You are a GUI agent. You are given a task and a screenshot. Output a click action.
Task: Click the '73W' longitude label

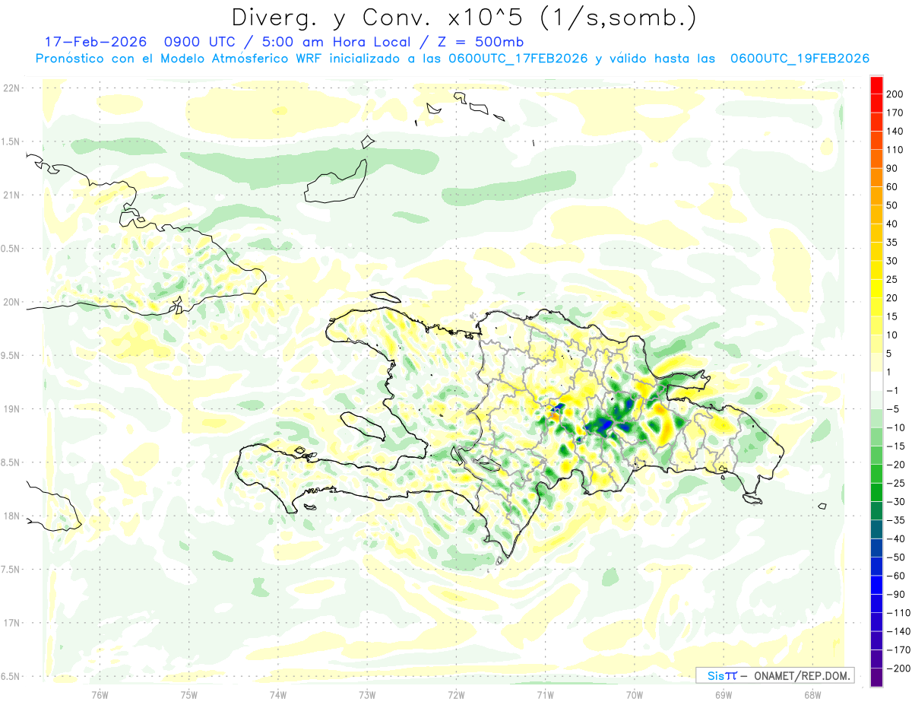(x=367, y=694)
